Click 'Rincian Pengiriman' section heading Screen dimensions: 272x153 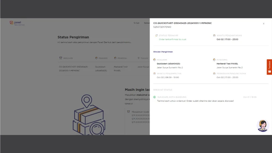(163, 52)
